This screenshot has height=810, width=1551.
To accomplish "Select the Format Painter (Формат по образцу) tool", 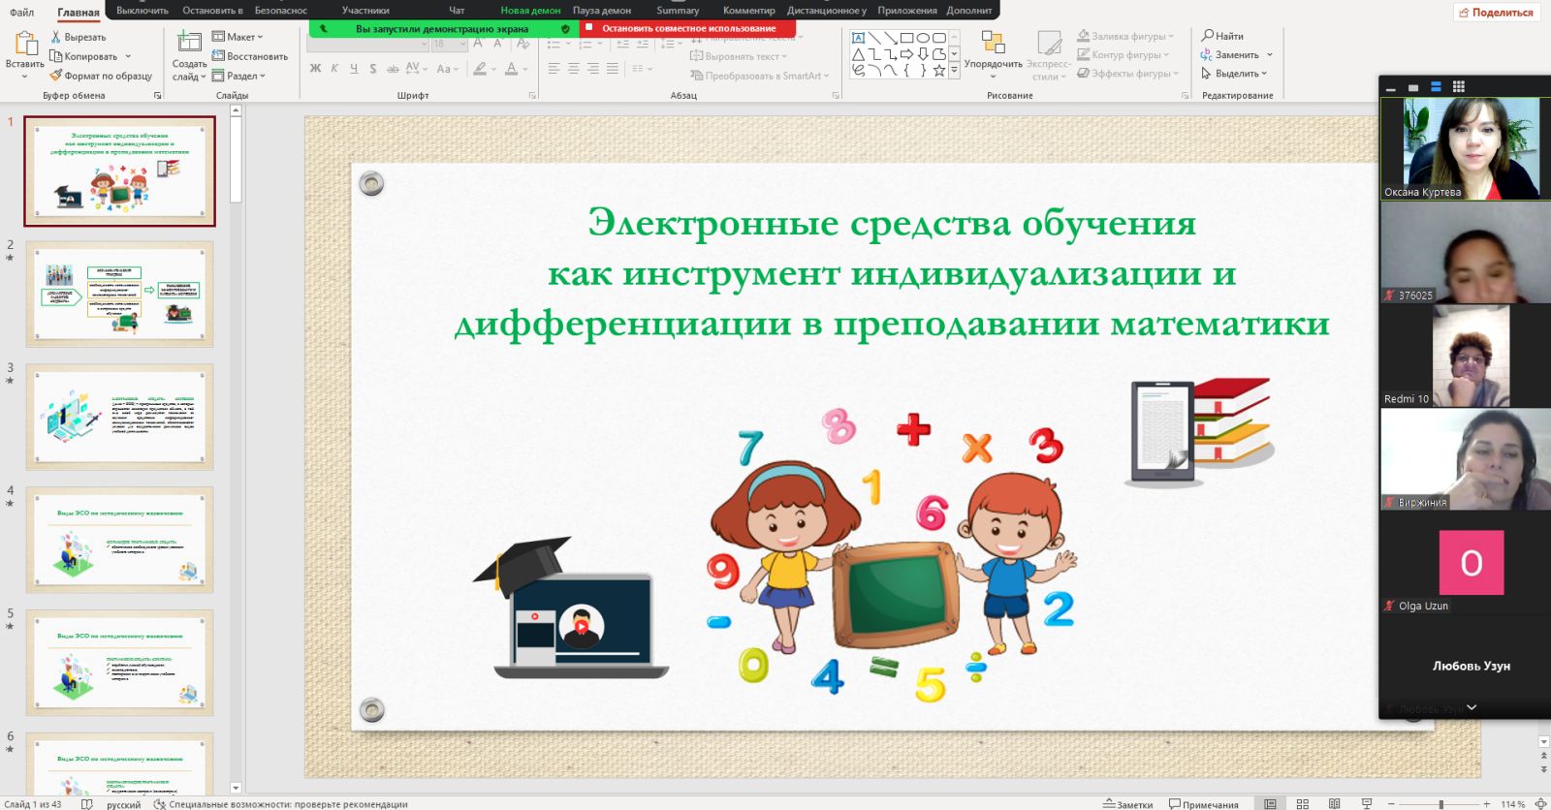I will click(x=56, y=76).
